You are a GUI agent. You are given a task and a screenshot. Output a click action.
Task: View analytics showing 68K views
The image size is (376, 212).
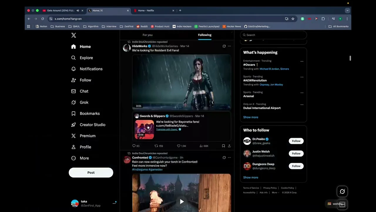coord(204,146)
